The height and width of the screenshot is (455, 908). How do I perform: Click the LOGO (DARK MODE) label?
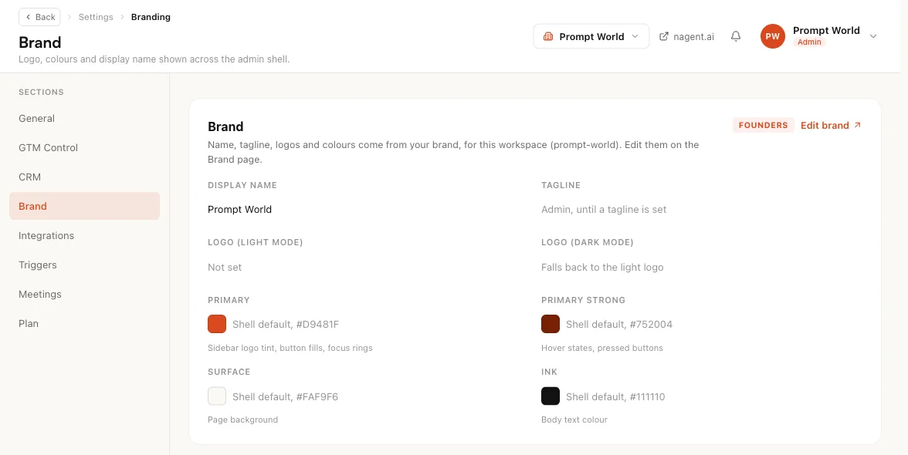[x=587, y=242]
